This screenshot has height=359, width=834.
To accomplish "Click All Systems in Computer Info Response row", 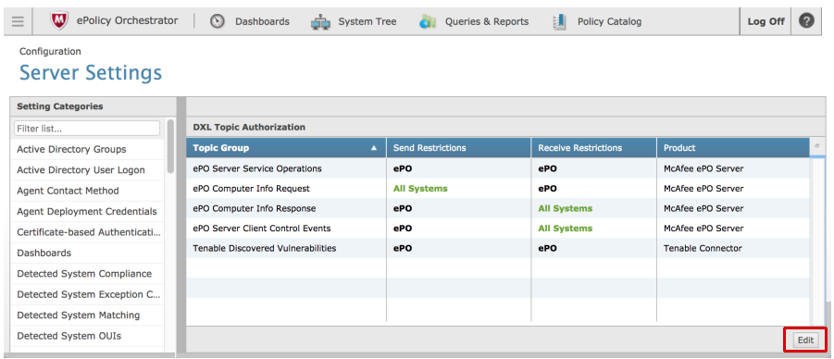I will pyautogui.click(x=566, y=208).
